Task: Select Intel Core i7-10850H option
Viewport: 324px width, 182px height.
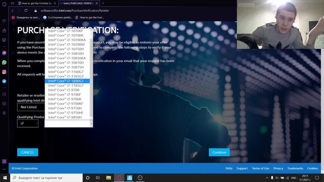Action: (x=67, y=54)
